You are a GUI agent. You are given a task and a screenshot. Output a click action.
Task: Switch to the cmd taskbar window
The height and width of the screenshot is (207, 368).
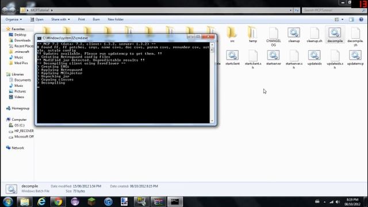coord(175,202)
